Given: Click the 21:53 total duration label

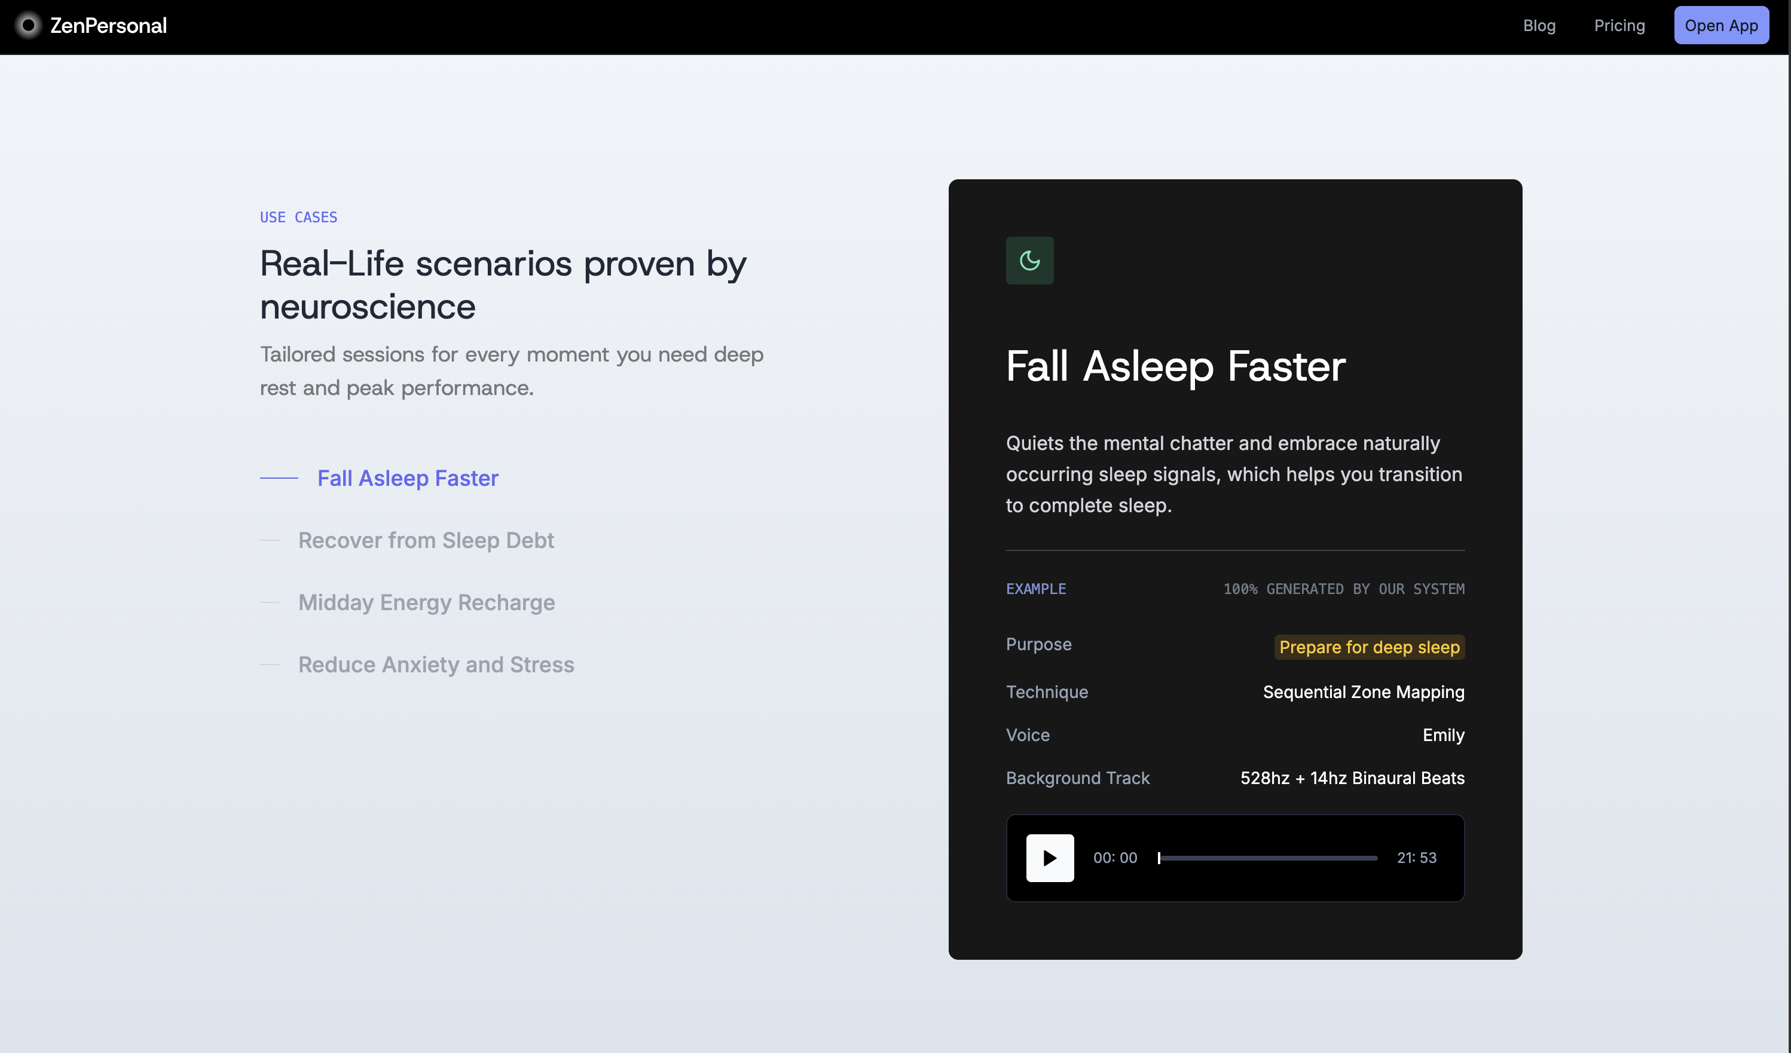Looking at the screenshot, I should coord(1416,858).
